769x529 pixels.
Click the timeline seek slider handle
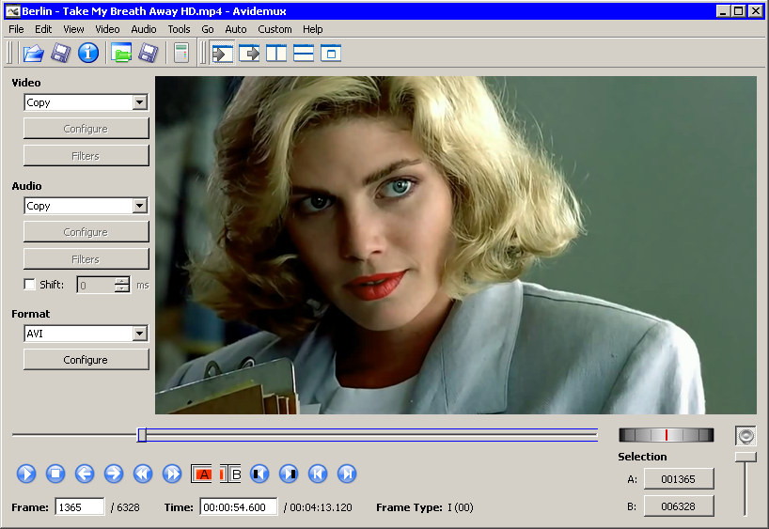[x=142, y=435]
